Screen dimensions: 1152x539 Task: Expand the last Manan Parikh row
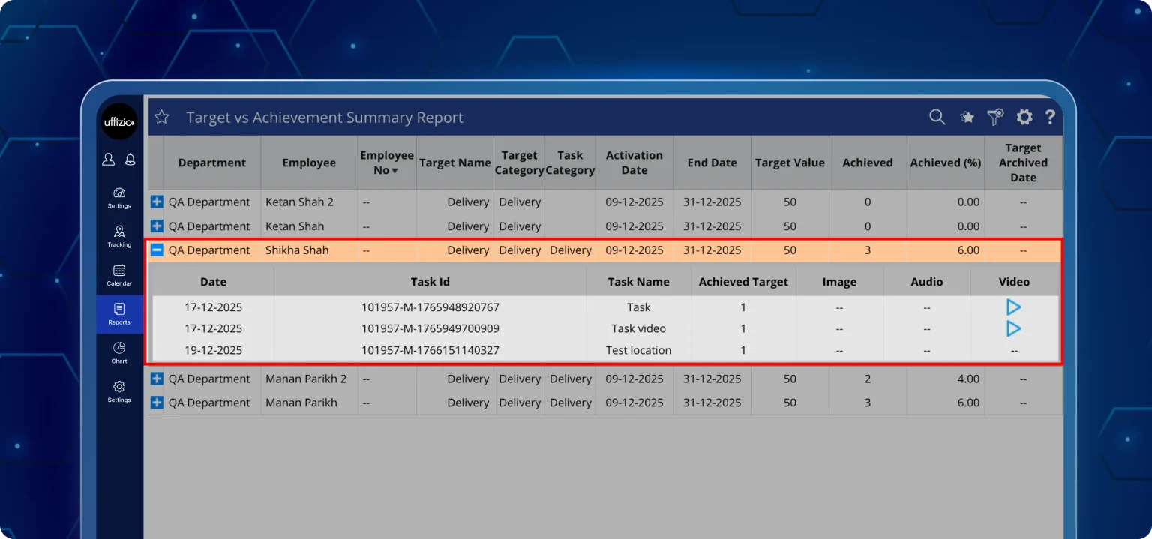coord(157,403)
